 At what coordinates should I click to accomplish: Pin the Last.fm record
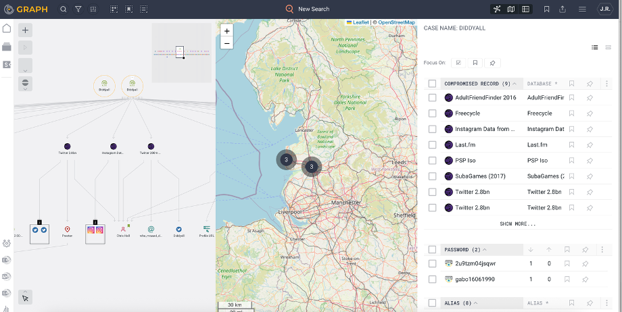click(590, 145)
